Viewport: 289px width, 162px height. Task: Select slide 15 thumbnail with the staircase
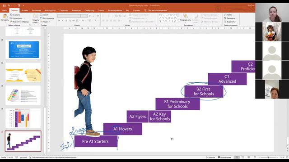pos(23,141)
